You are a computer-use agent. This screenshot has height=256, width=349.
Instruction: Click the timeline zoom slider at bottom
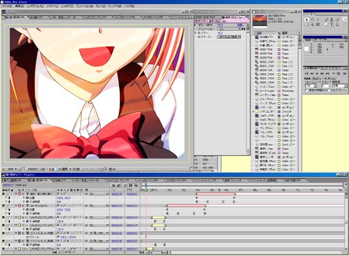coord(155,252)
